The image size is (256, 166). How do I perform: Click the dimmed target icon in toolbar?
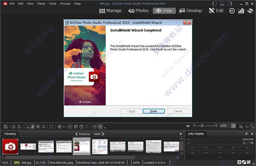click(x=87, y=127)
